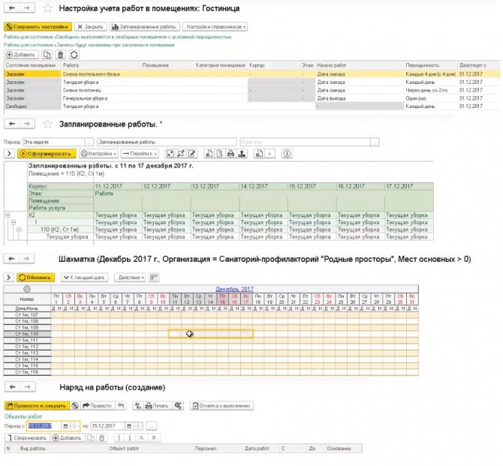Click the sort descending Я icon in Наряд toolbar

pos(154,437)
